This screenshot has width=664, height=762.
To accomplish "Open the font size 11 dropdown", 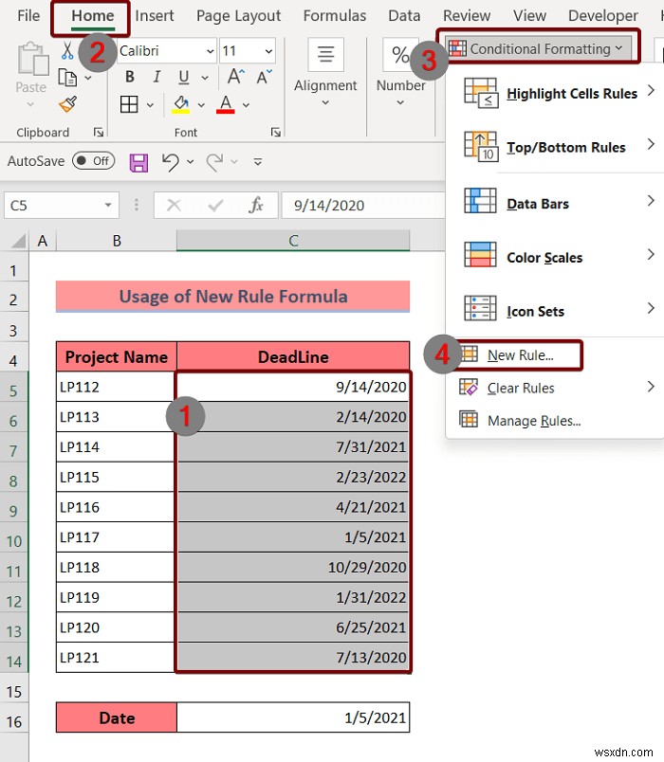I will pyautogui.click(x=268, y=51).
